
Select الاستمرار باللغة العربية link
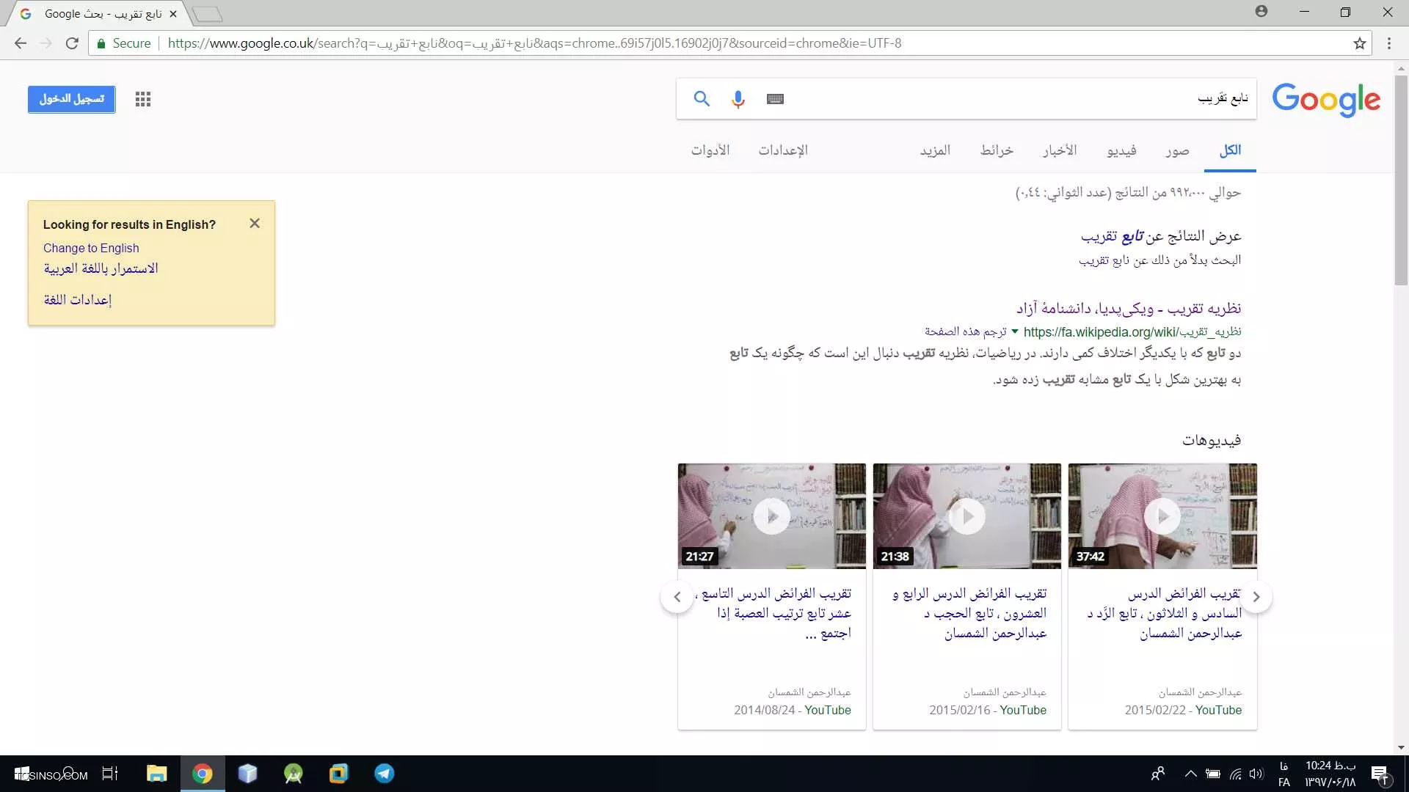tap(101, 268)
